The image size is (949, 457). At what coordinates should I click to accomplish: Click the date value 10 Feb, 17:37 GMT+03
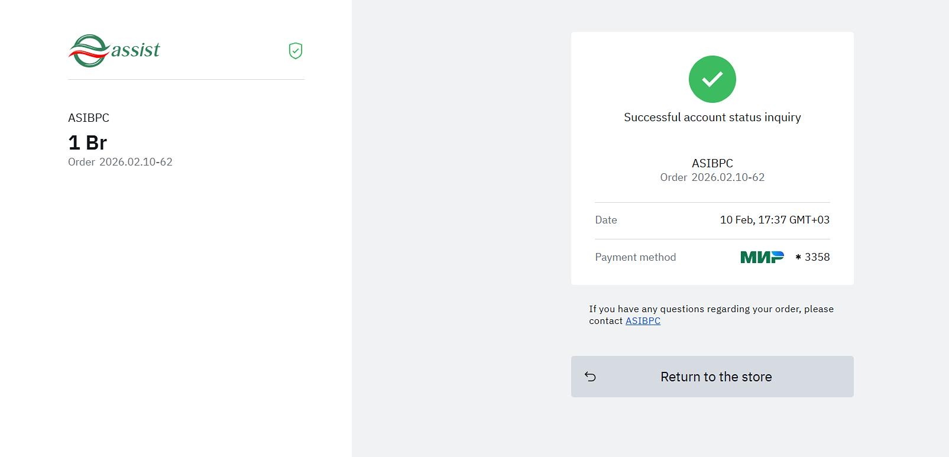point(775,220)
